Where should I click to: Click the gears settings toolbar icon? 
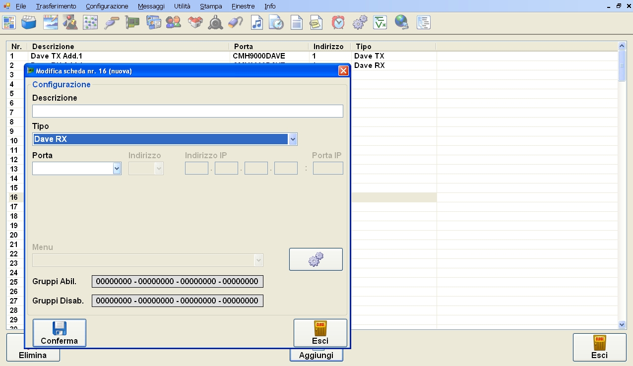click(360, 22)
